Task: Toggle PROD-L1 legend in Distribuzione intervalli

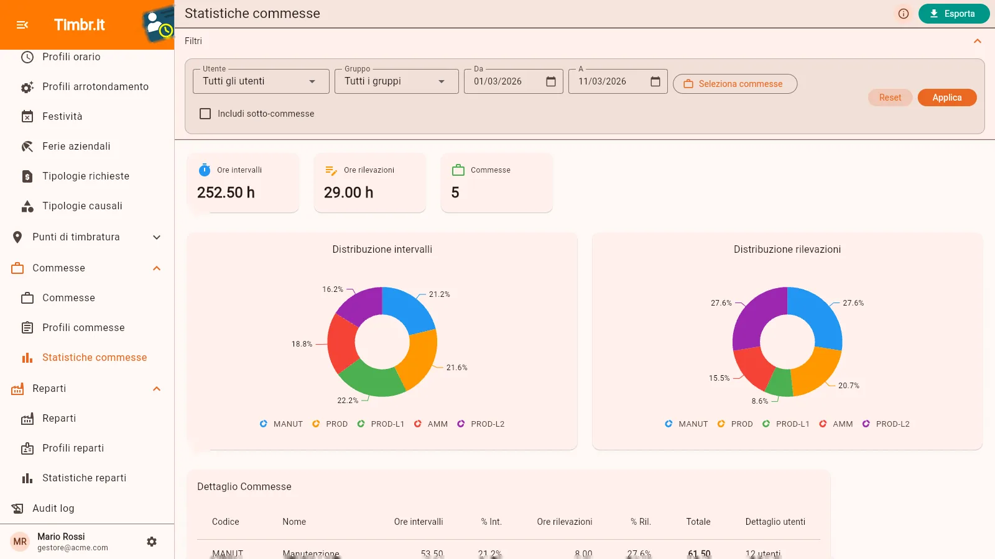Action: tap(381, 424)
